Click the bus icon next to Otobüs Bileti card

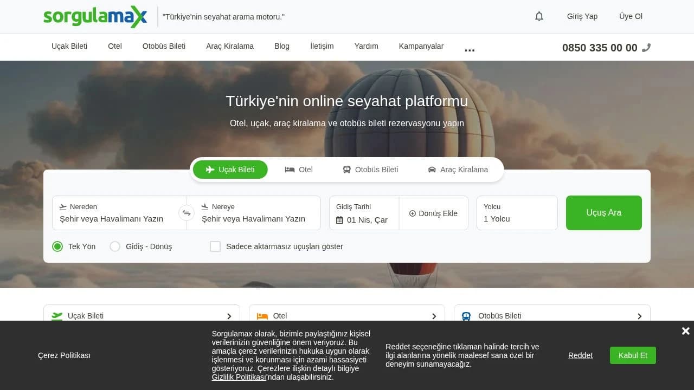tap(466, 316)
